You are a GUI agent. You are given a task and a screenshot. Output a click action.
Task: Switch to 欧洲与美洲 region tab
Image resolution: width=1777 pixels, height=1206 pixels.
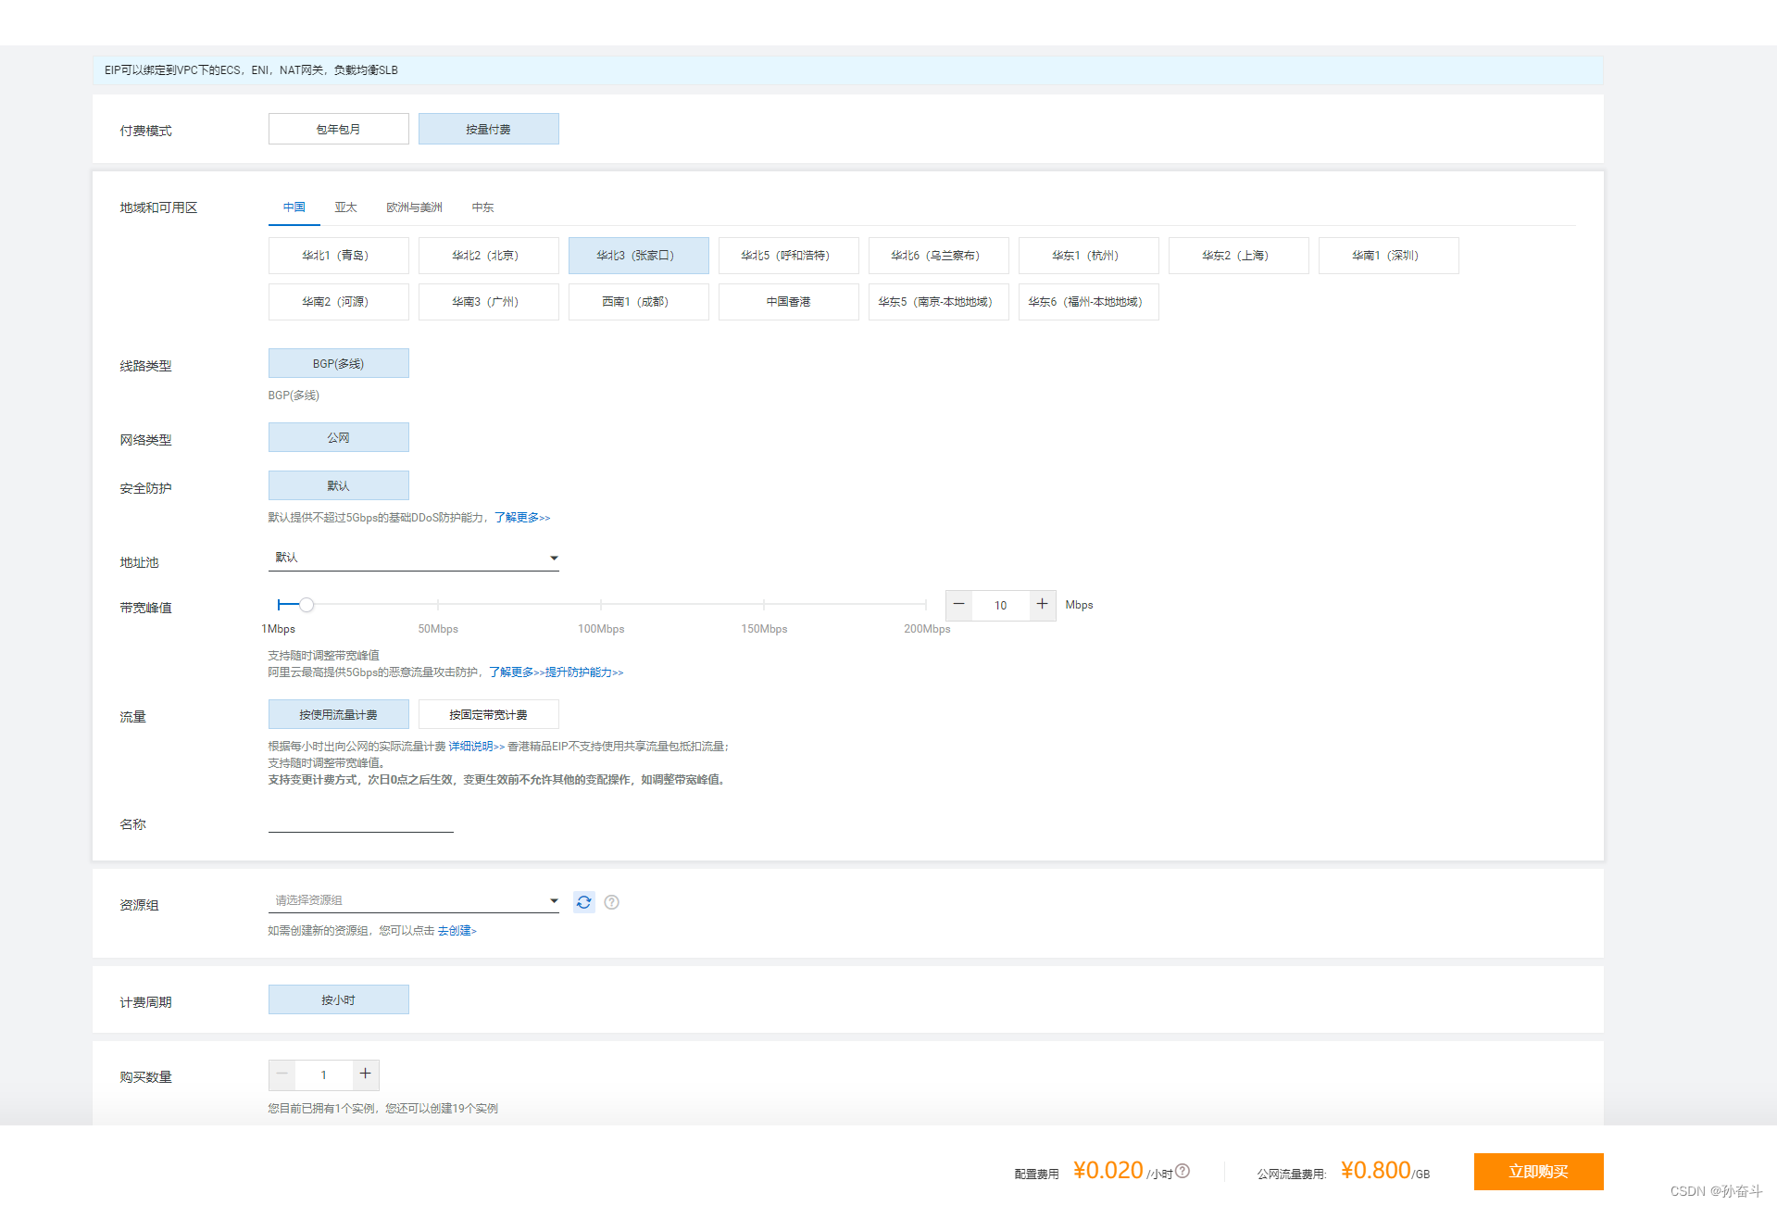(x=415, y=207)
